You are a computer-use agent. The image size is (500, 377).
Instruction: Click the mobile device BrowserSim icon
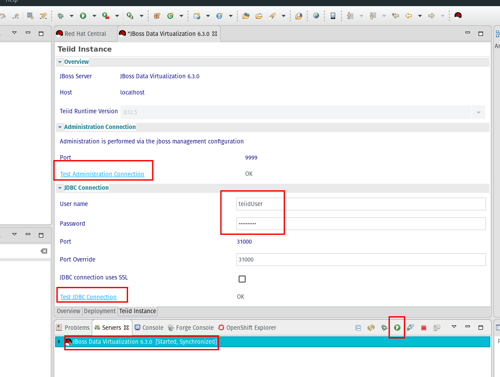[x=333, y=16]
